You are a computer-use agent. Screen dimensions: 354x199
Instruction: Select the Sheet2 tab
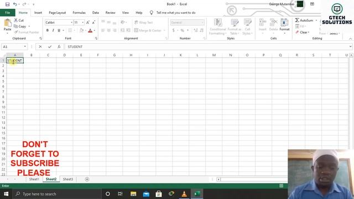pyautogui.click(x=51, y=179)
